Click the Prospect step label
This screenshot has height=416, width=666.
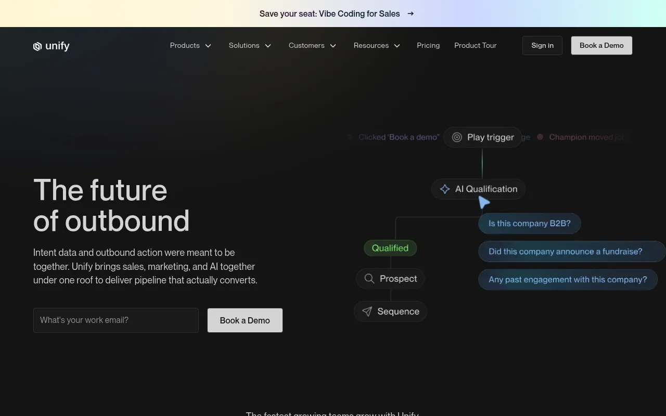(399, 279)
